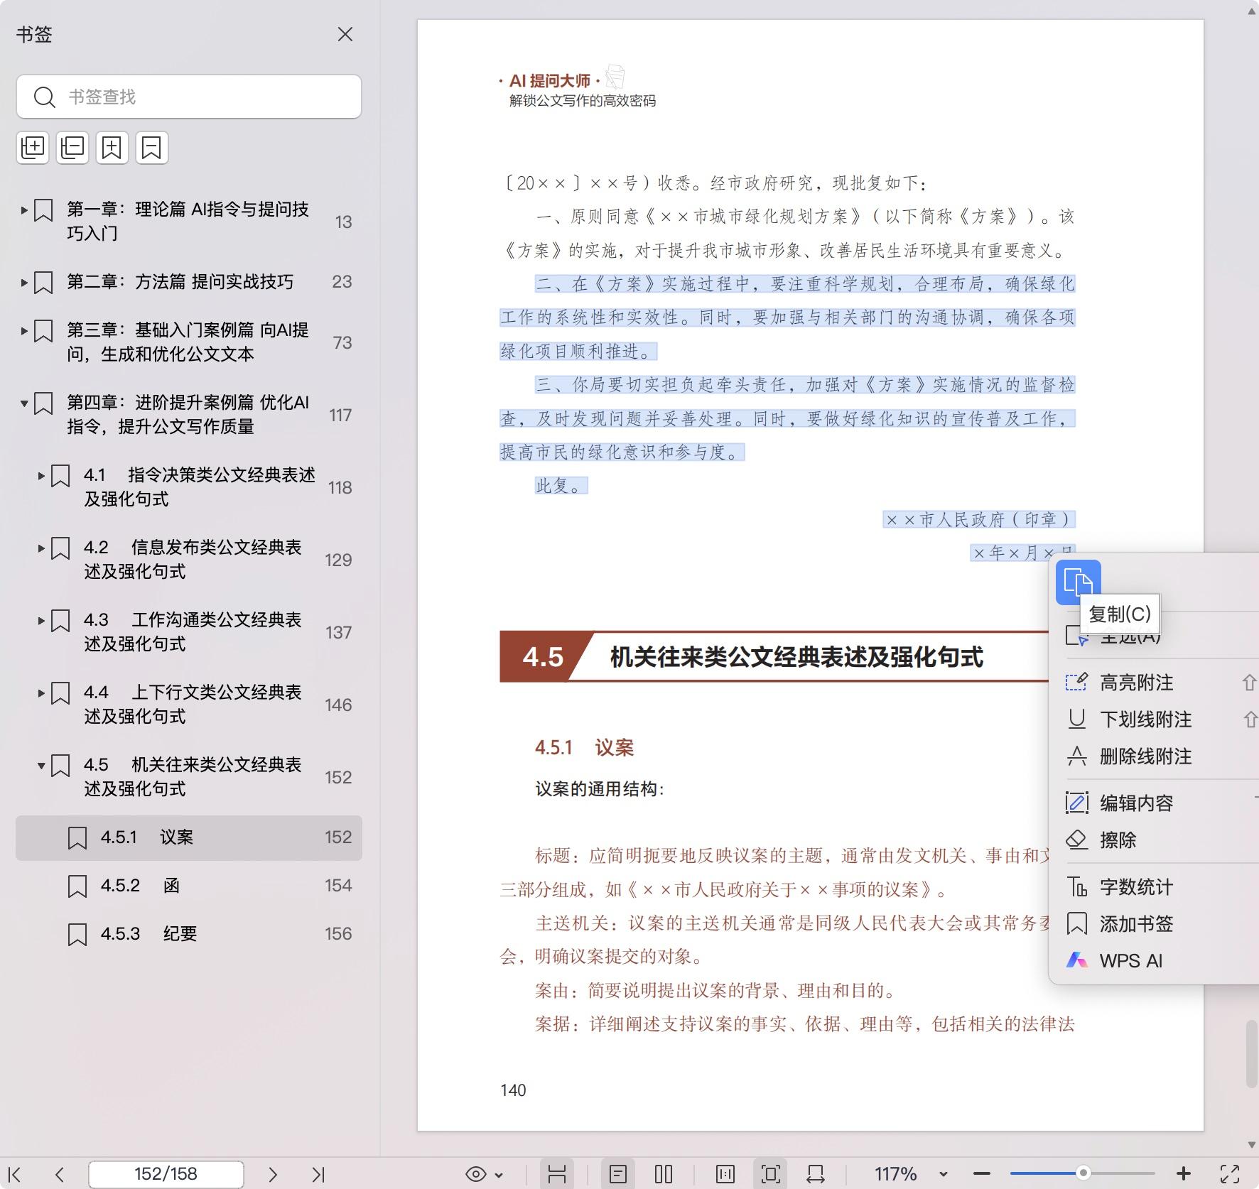Click the delete bookmark icon in sidebar
This screenshot has width=1259, height=1189.
pyautogui.click(x=152, y=148)
